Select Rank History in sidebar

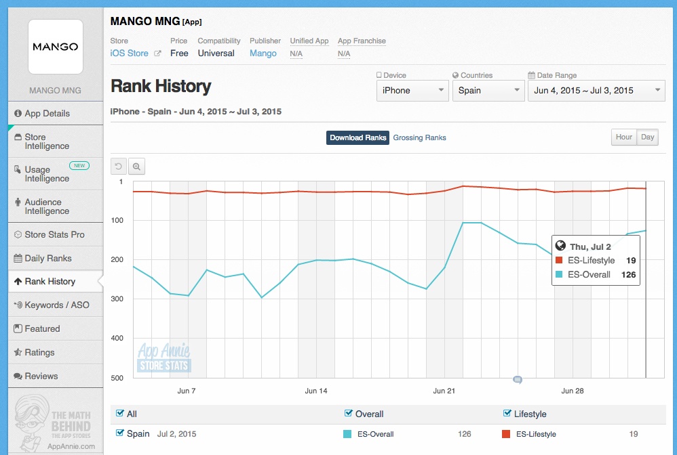[55, 282]
